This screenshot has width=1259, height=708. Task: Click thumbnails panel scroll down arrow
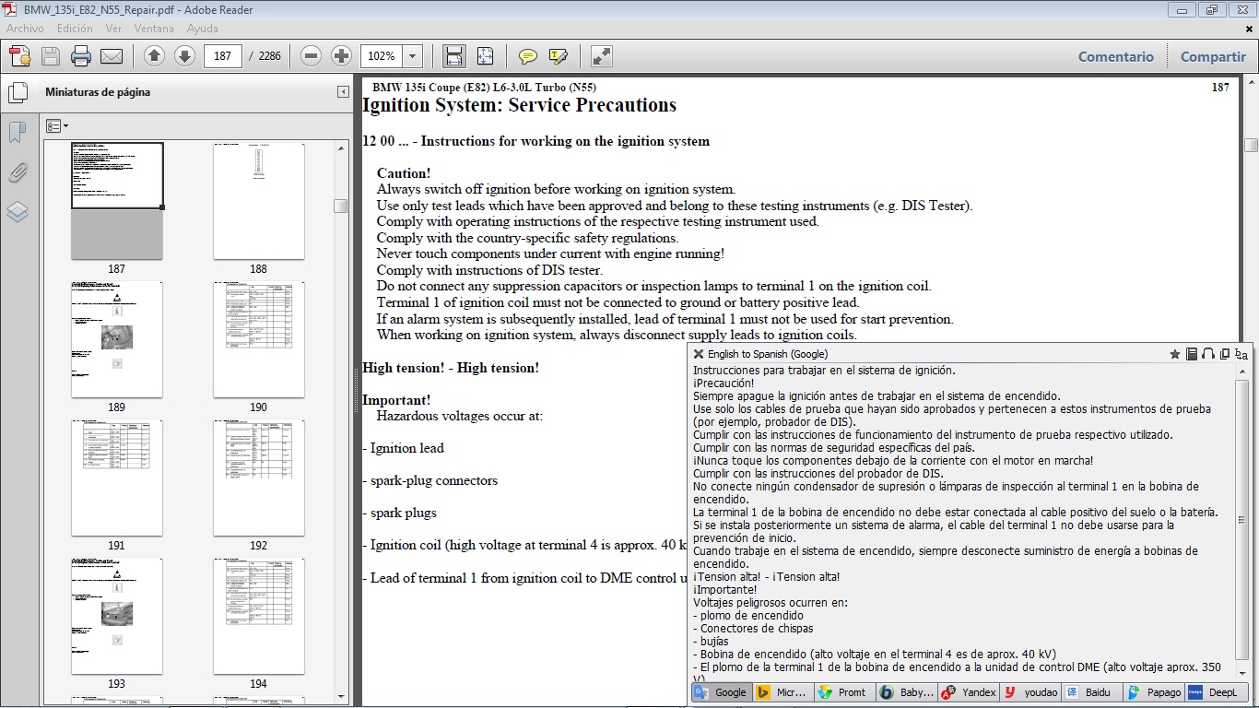point(341,697)
